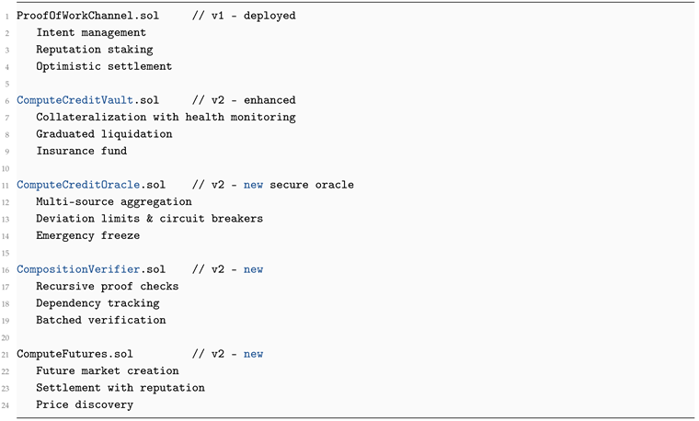Click the ProofOfWorkChannel.sol file name
Image resolution: width=699 pixels, height=421 pixels.
(x=81, y=16)
